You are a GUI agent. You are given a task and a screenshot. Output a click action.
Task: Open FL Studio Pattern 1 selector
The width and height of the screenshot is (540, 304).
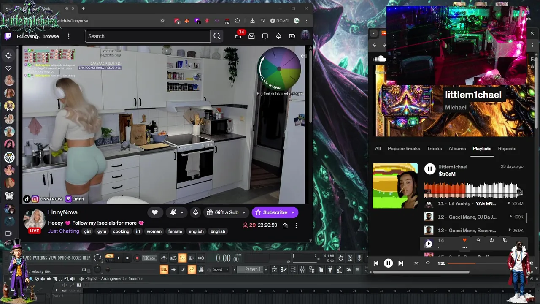tap(251, 269)
